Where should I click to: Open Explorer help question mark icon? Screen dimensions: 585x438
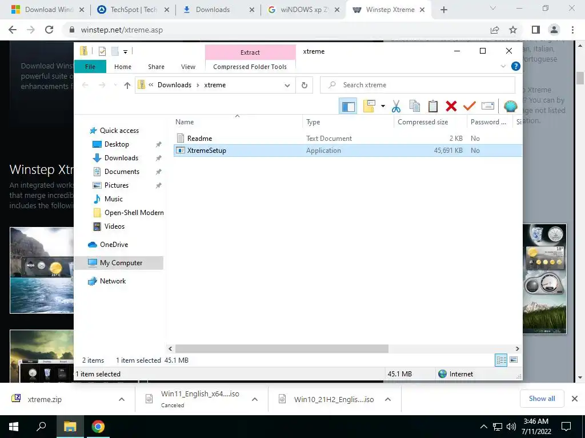point(516,66)
